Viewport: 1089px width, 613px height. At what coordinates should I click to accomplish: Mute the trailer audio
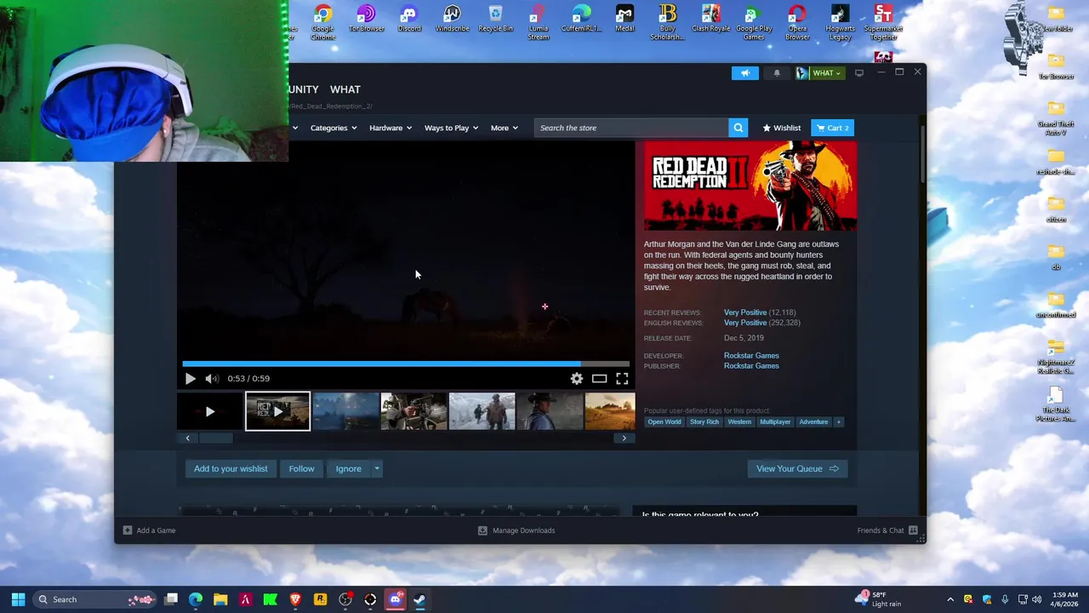(x=212, y=379)
